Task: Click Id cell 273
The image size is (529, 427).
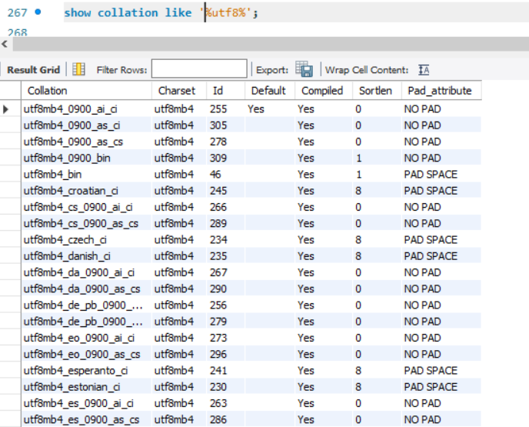Action: coord(226,338)
